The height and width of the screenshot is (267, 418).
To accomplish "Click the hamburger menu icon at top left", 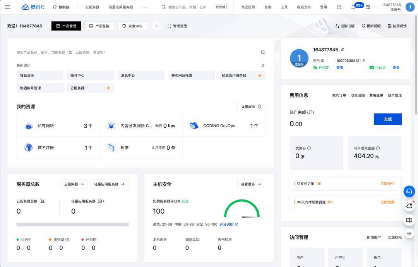I will coord(8,7).
